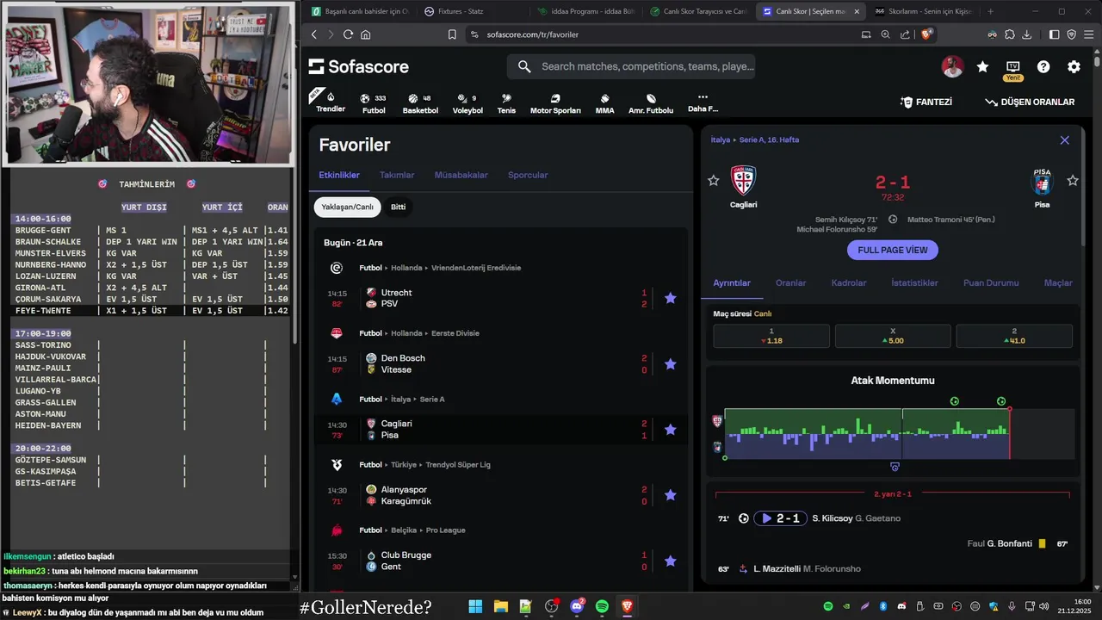Select the Yaklaşan/Canlı filter chip
Screen dimensions: 1102x620
347,207
